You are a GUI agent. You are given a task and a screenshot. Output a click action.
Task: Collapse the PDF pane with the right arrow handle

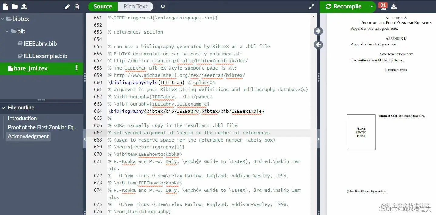click(318, 139)
